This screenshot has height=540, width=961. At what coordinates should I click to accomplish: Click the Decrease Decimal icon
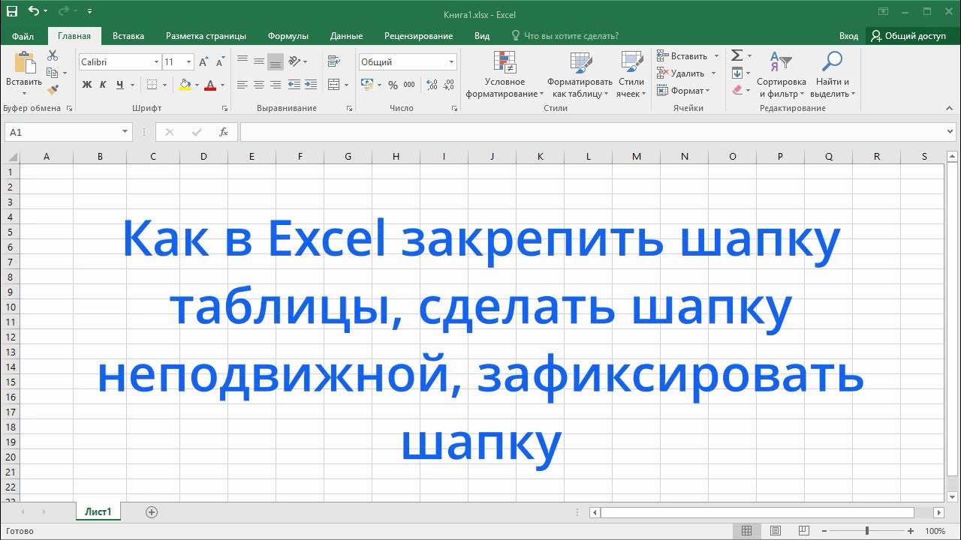448,85
